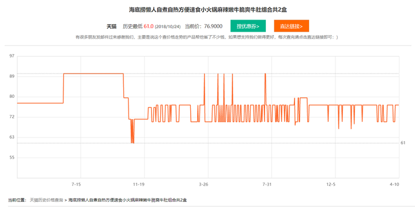Click the 61 minimum marker at chart right
This screenshot has height=207, width=415.
[403, 143]
